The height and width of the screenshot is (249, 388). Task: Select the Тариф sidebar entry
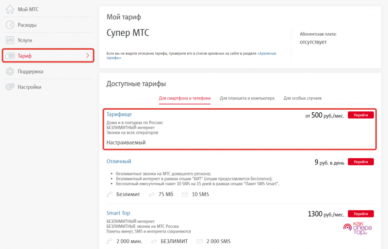tap(48, 56)
